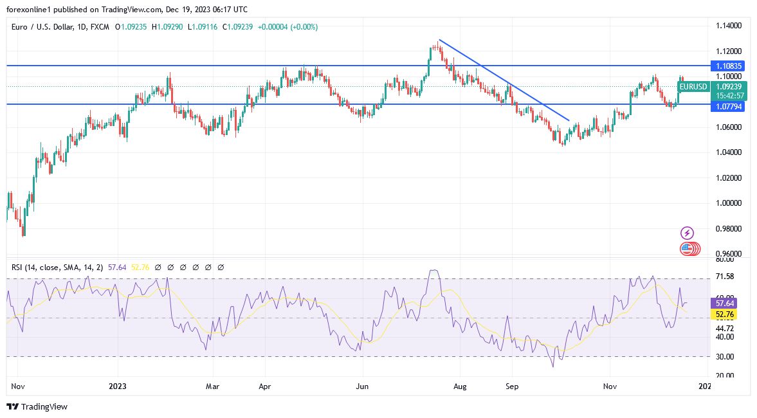Click the 1.07794 support price label
This screenshot has width=757, height=418.
tap(729, 107)
